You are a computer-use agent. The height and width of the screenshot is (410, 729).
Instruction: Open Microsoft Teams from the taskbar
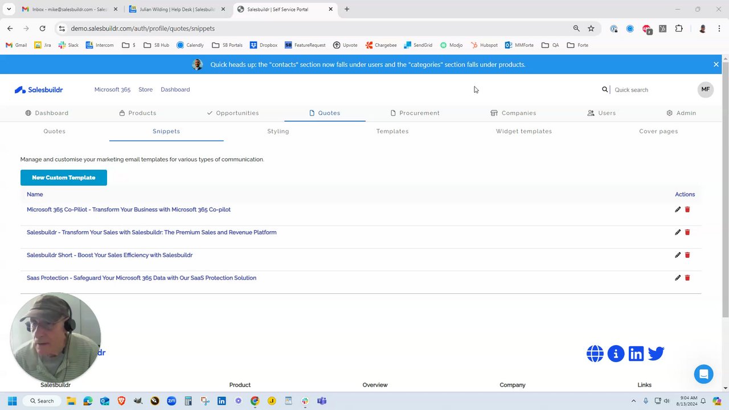point(321,401)
